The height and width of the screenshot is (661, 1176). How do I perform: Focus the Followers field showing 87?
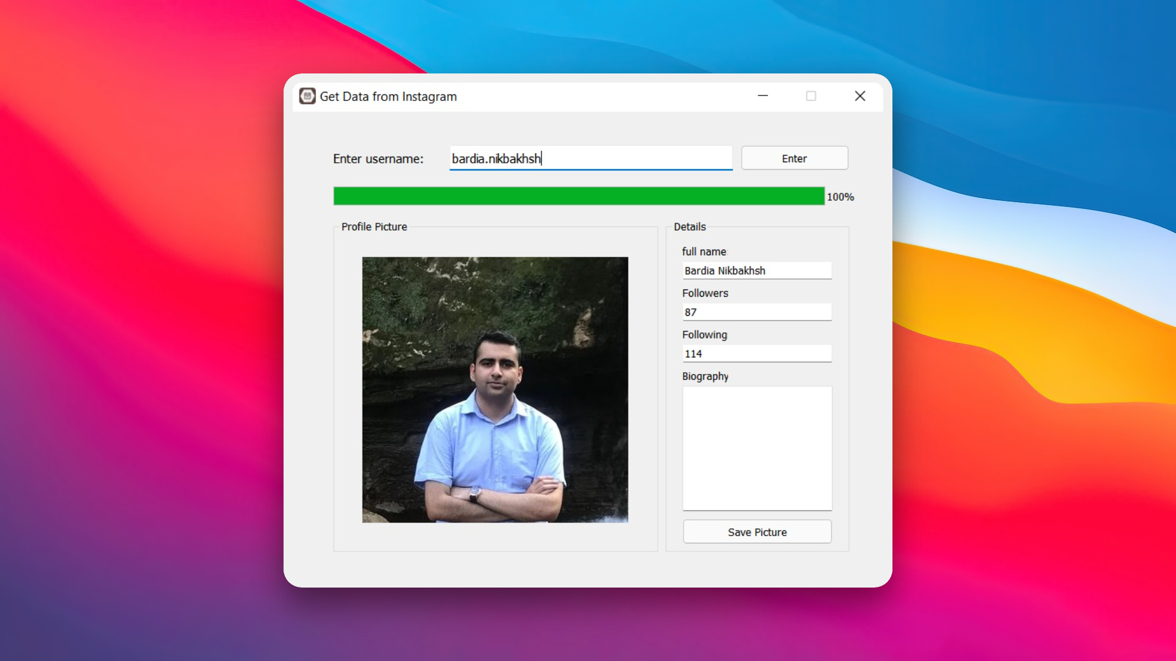(x=757, y=312)
